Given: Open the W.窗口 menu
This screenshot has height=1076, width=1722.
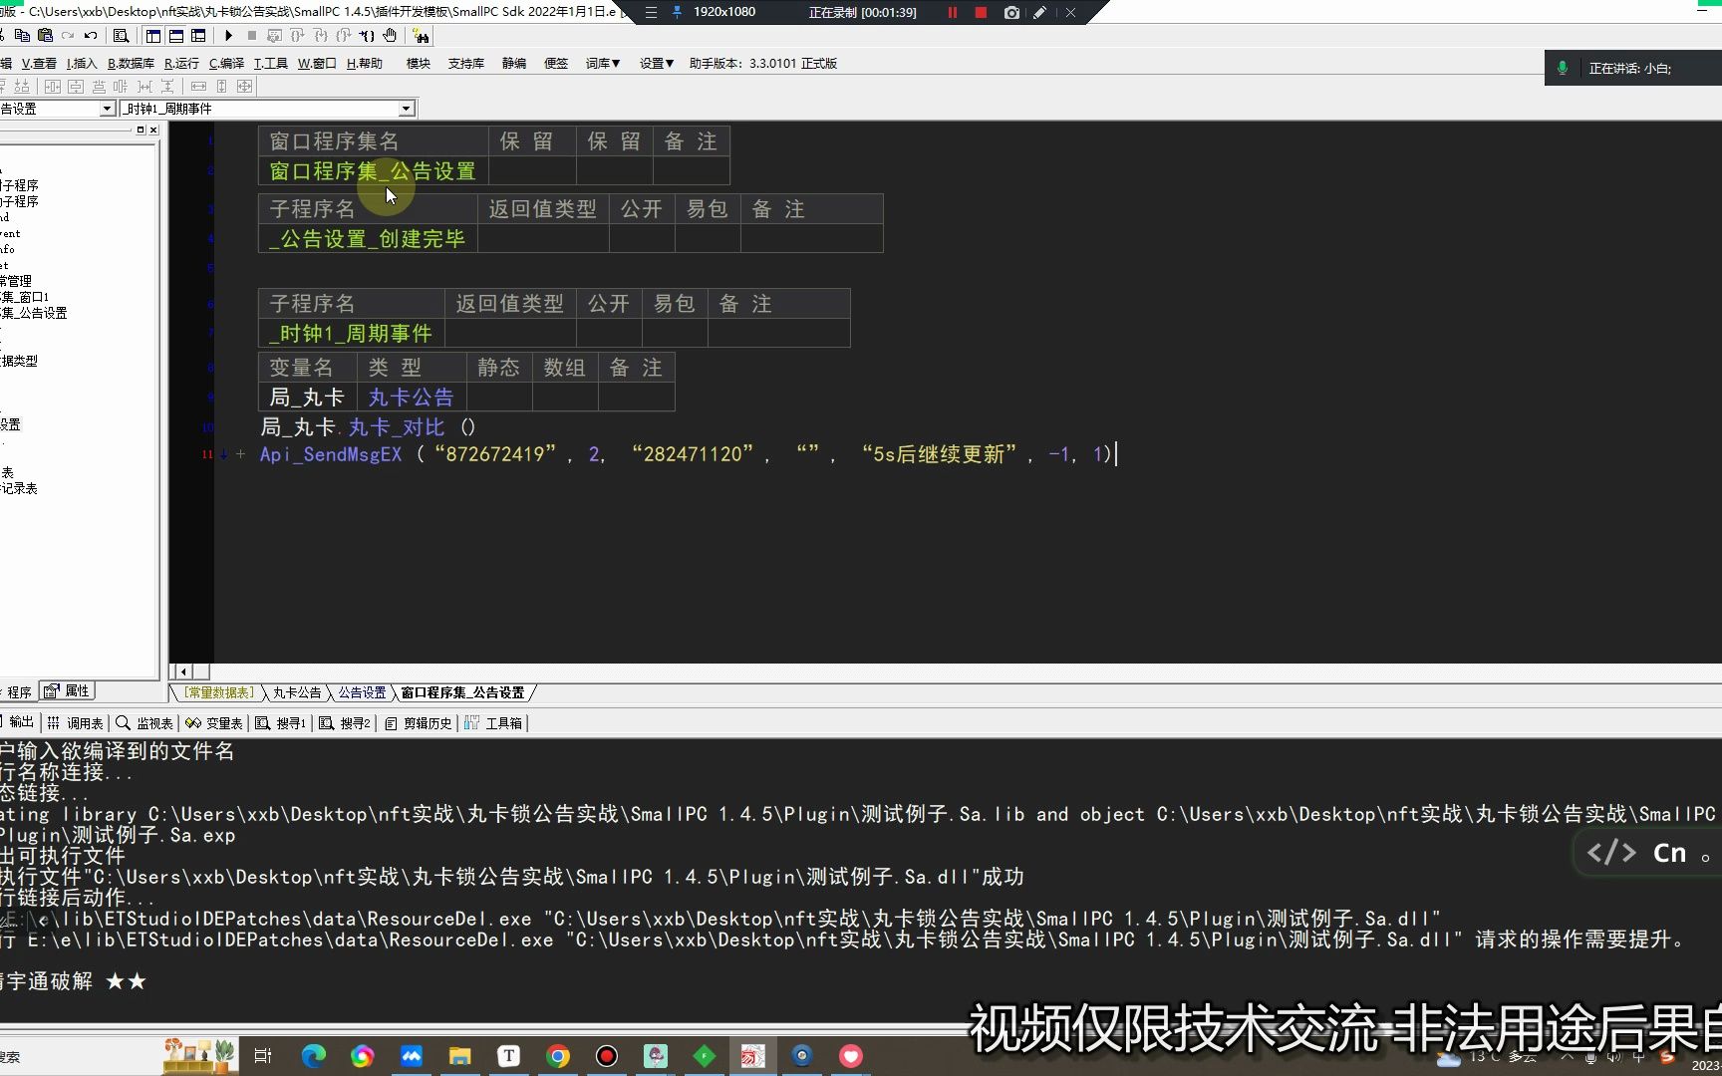Looking at the screenshot, I should [317, 63].
